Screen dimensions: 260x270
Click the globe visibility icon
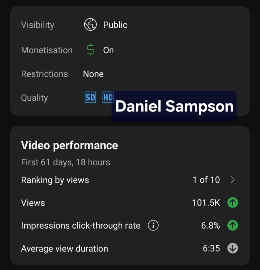tap(90, 25)
